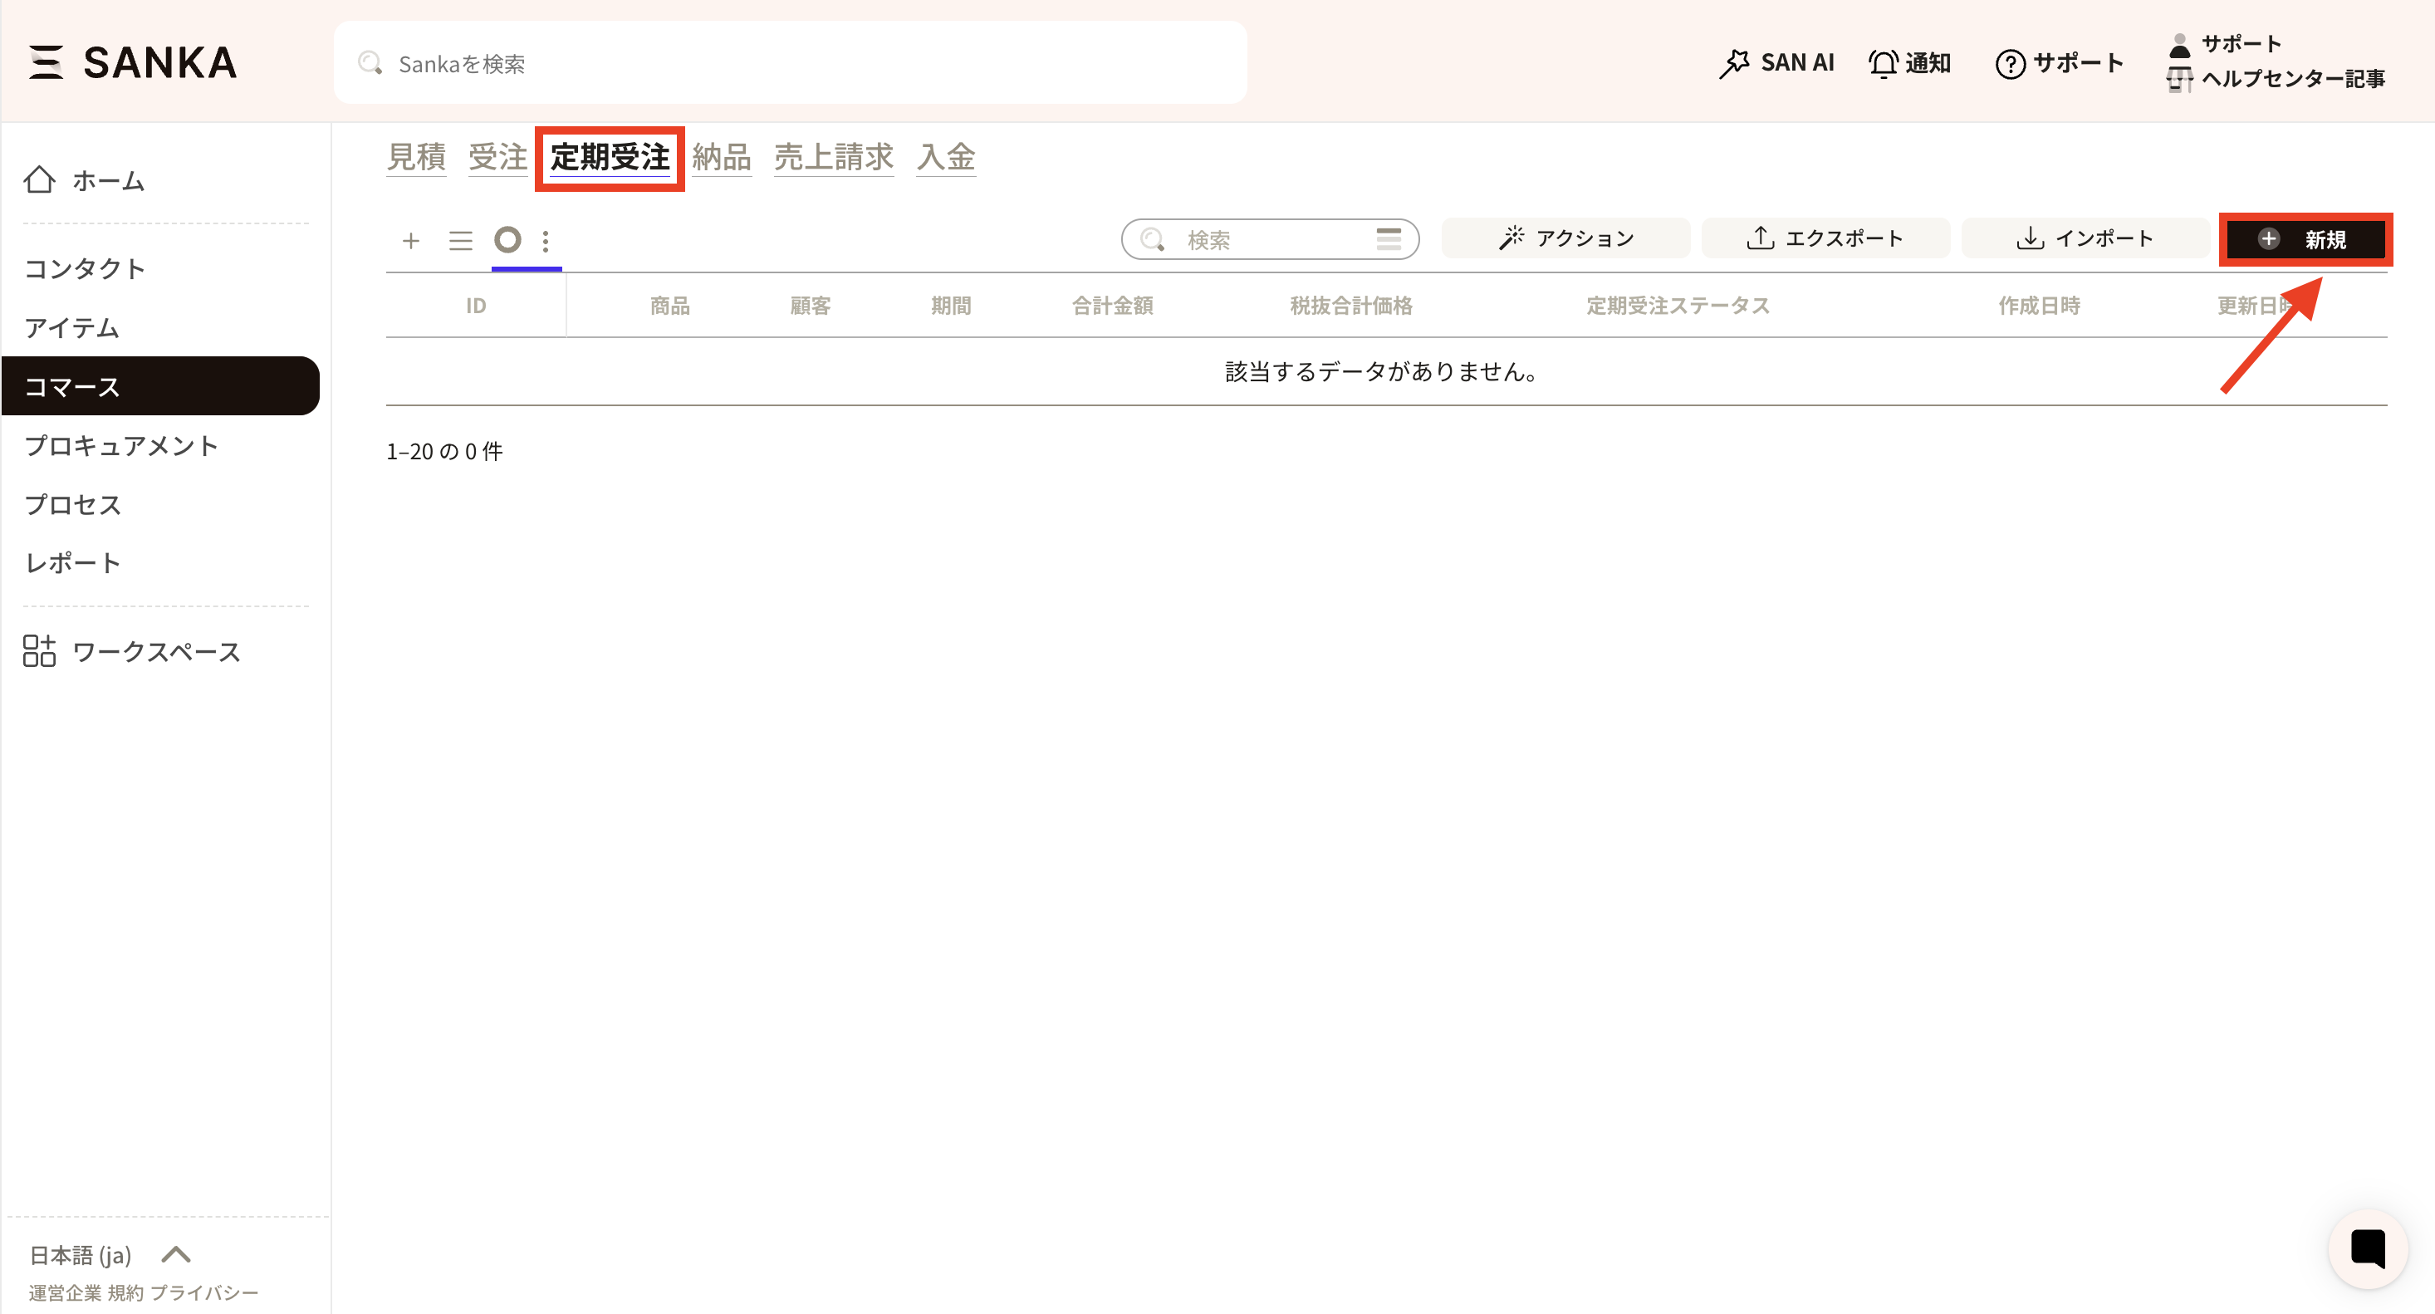
Task: Expand the 日本語 (ja) language selector
Action: pos(110,1254)
